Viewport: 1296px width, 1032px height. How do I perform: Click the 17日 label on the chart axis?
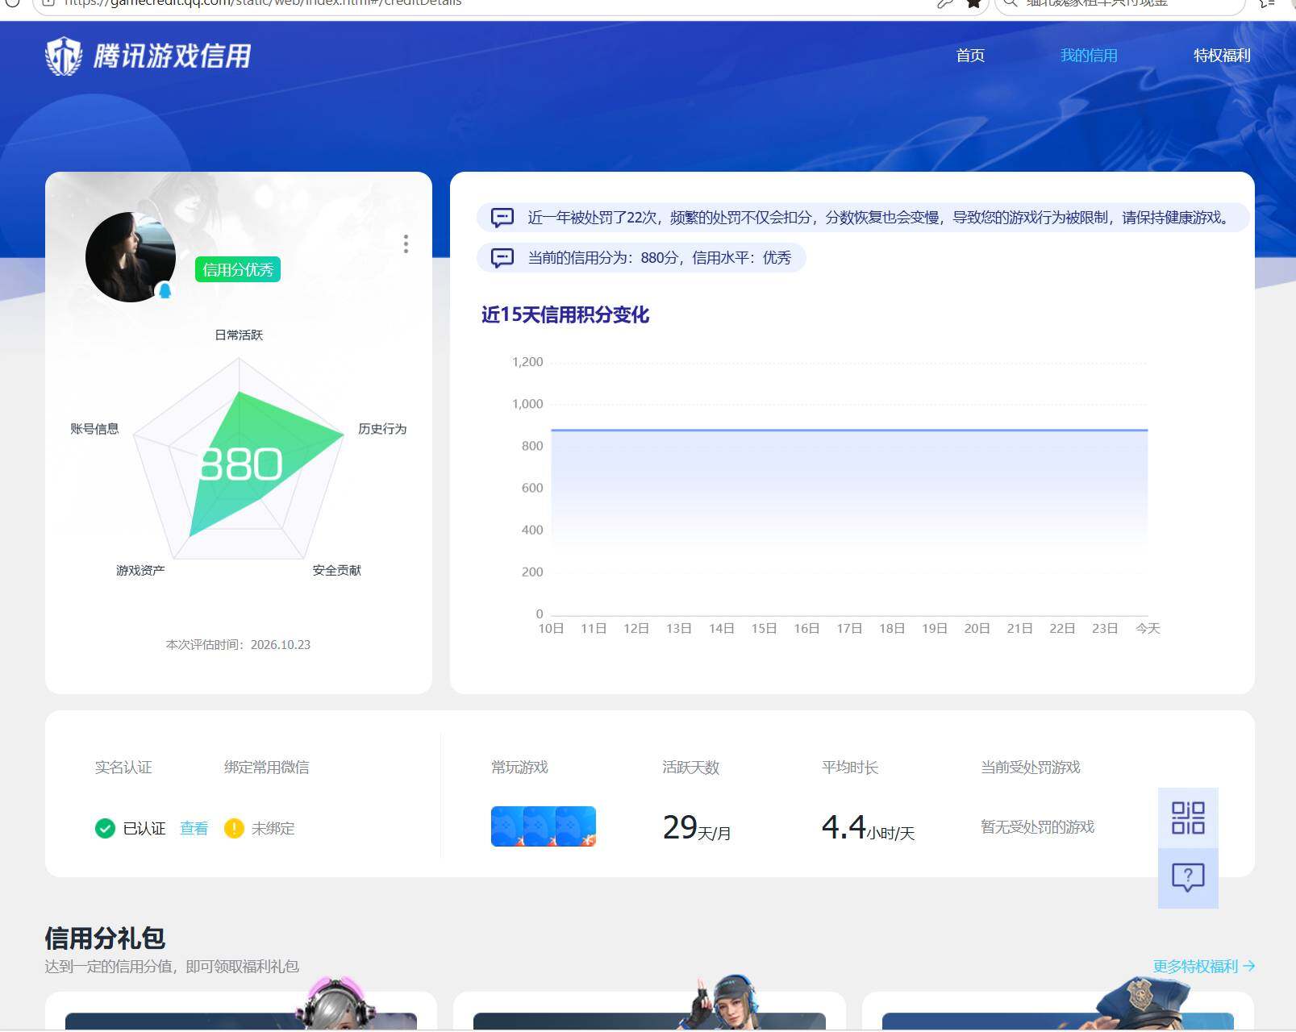[849, 628]
